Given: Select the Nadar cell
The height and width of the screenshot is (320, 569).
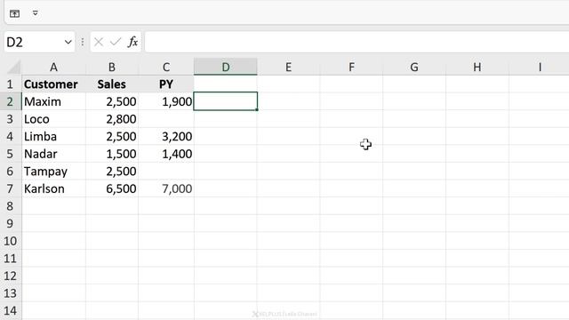Looking at the screenshot, I should (53, 154).
